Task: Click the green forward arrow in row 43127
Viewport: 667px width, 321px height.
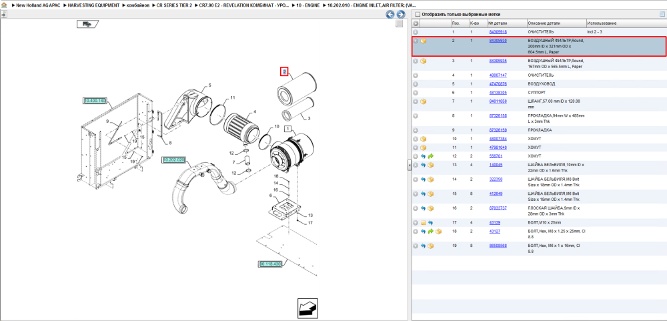Action: (x=430, y=231)
